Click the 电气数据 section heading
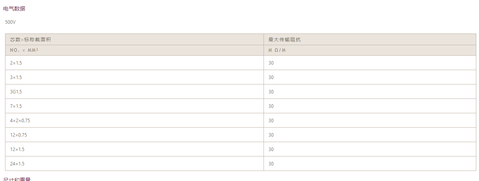The width and height of the screenshot is (479, 181). [x=14, y=9]
